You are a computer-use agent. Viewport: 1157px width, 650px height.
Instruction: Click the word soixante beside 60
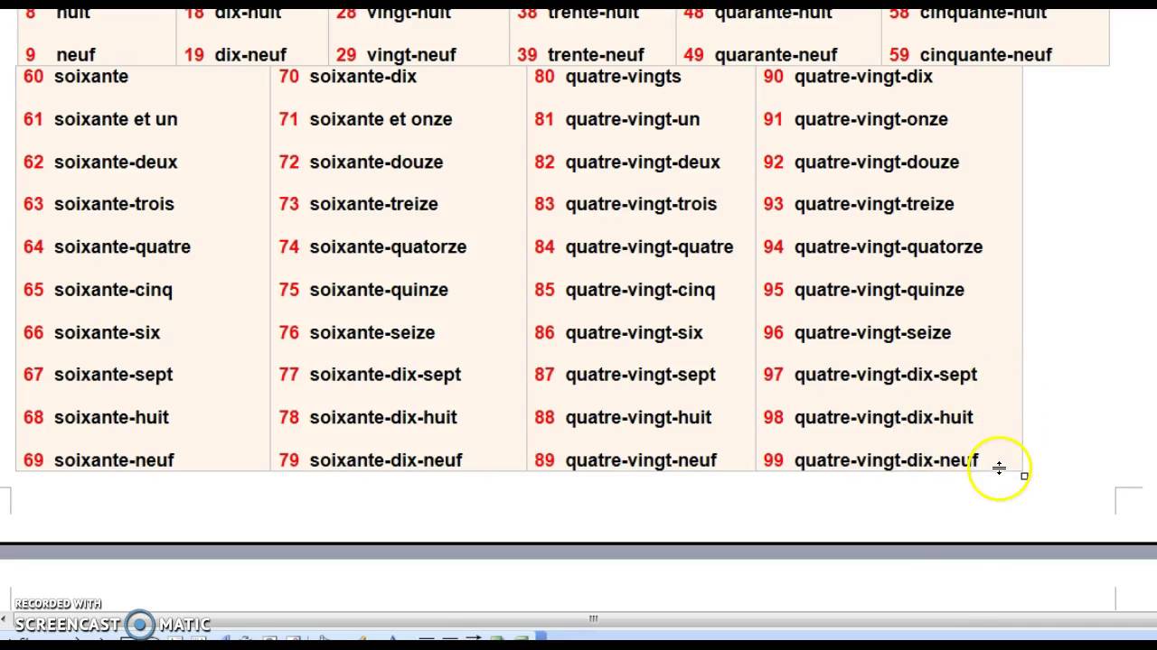(x=91, y=77)
